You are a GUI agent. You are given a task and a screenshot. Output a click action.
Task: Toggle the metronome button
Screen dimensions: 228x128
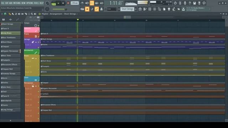(x=82, y=3)
